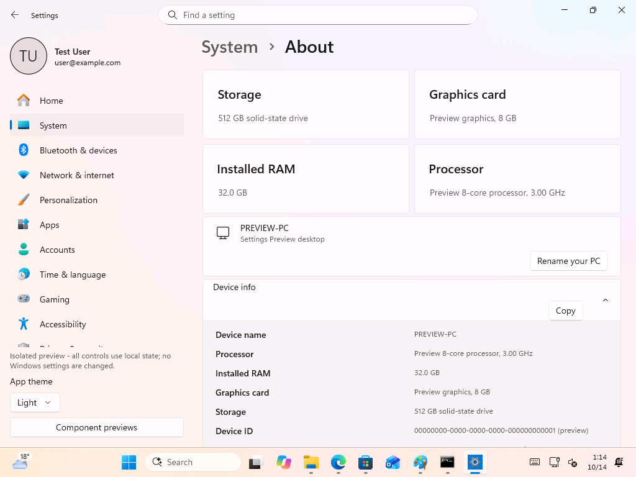Screen dimensions: 636x477
Task: Open Task View from taskbar
Action: (257, 462)
